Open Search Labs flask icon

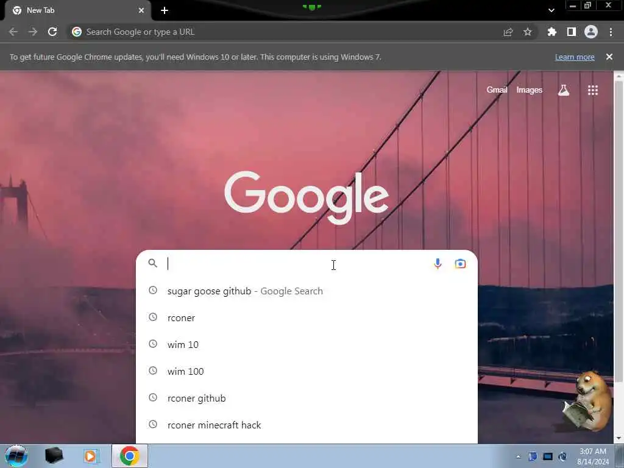click(564, 90)
